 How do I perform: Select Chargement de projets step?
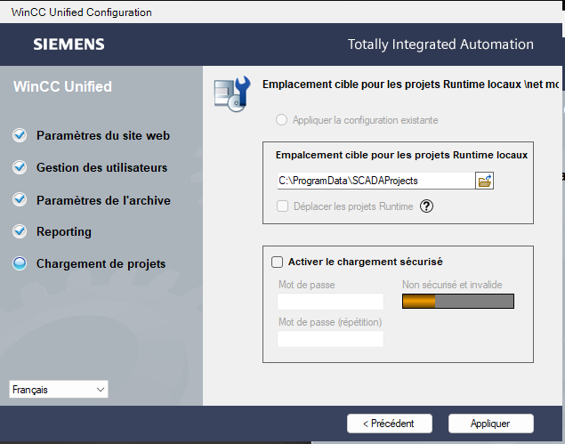coord(101,263)
